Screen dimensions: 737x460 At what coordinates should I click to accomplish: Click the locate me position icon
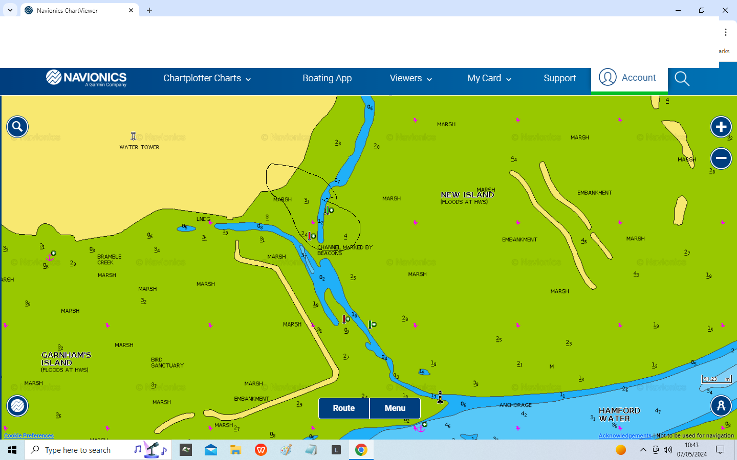(721, 406)
